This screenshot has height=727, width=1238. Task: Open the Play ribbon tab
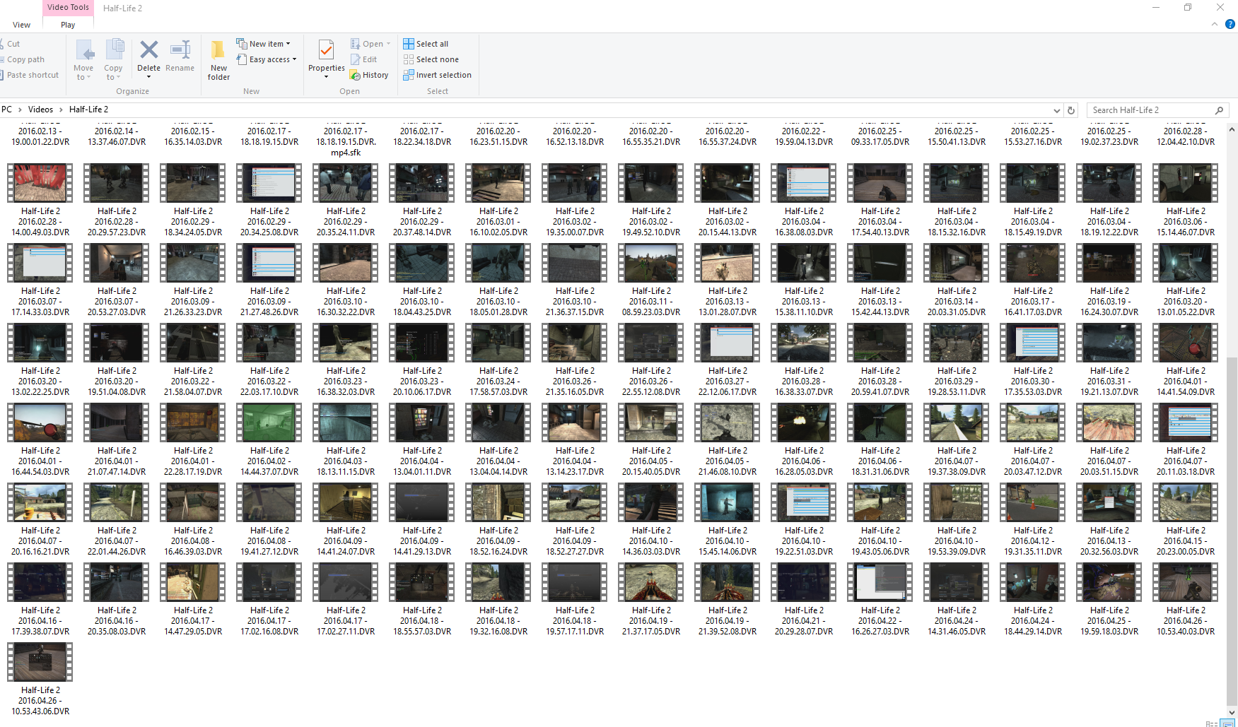pos(68,25)
